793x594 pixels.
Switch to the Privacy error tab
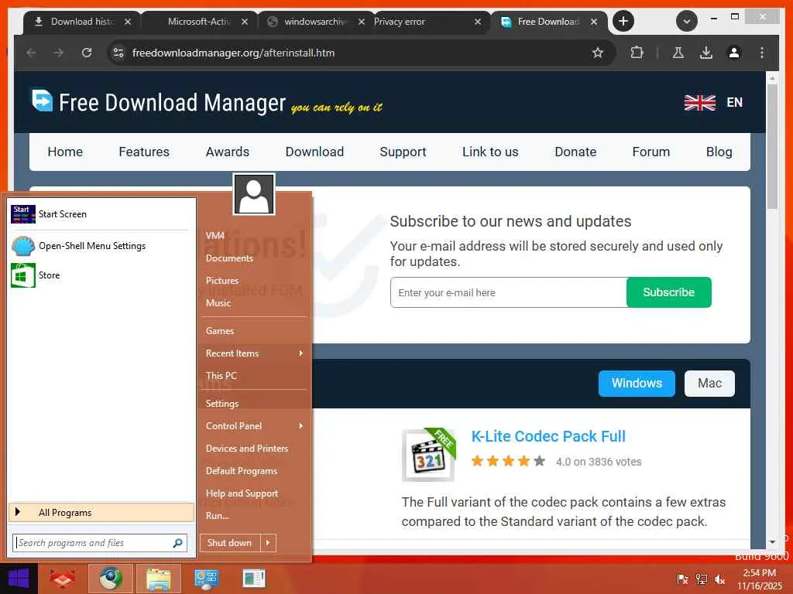click(400, 22)
